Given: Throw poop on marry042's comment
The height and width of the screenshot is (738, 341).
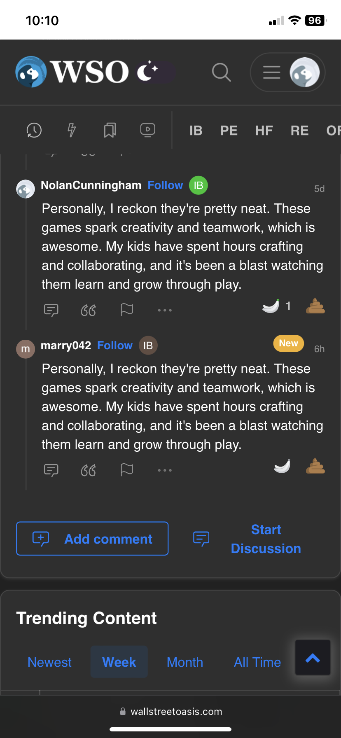Looking at the screenshot, I should (315, 466).
